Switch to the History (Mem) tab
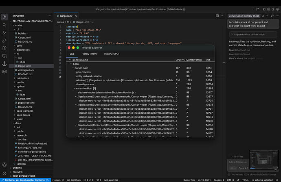The image size is (281, 182). 89,54
